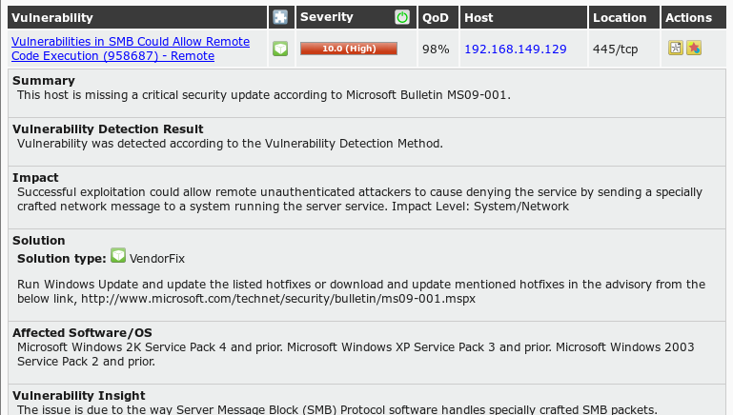The height and width of the screenshot is (415, 733).
Task: Add an override with the red star icon
Action: tap(694, 48)
